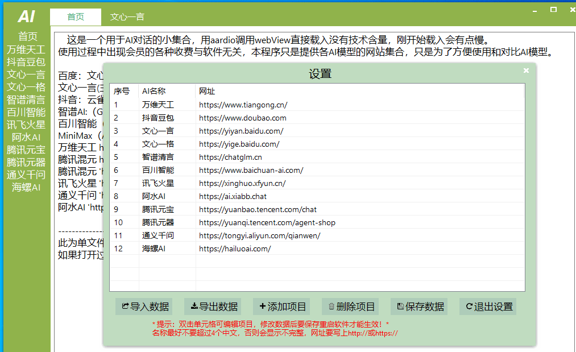Viewport: 576px width, 352px height.
Task: Open 百川智能 in the left sidebar
Action: point(26,112)
